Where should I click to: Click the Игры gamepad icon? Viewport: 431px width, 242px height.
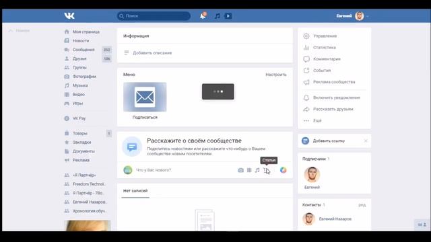click(x=67, y=104)
